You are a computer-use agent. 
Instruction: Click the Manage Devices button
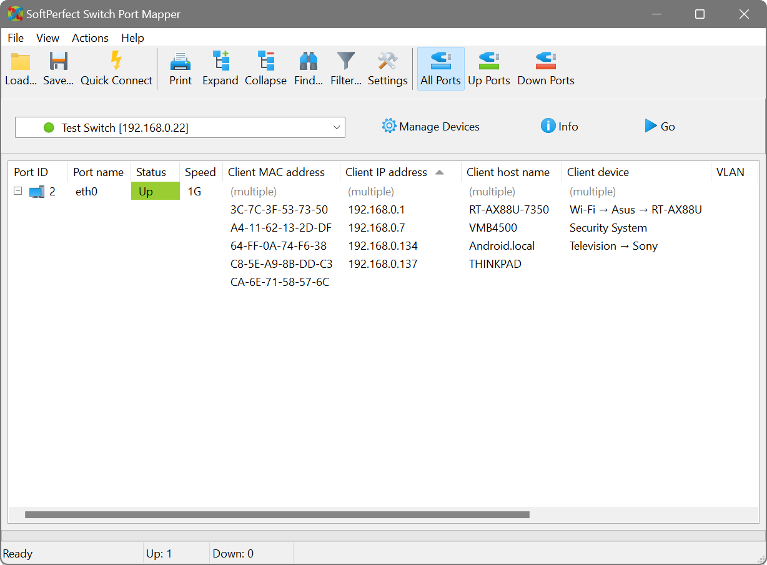[431, 127]
